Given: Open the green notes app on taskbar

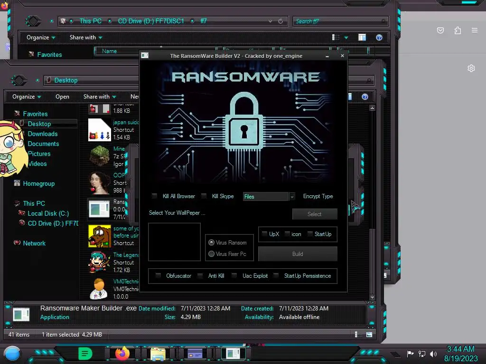Looking at the screenshot, I should (x=85, y=354).
